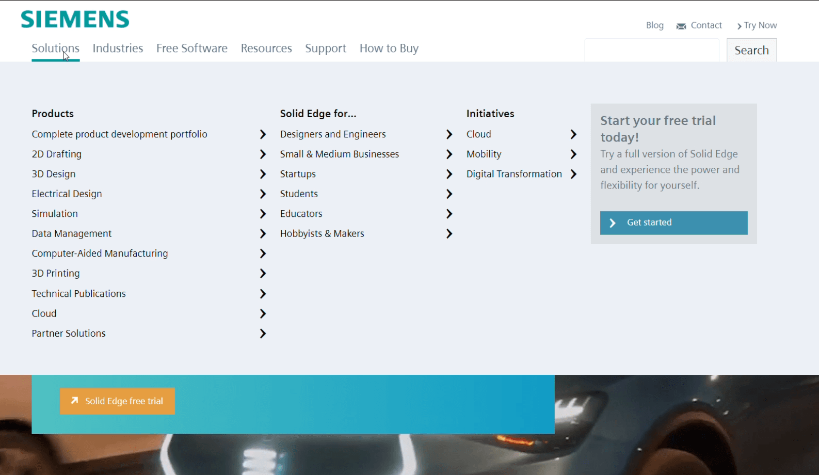
Task: Click the Contact envelope icon
Action: point(681,26)
